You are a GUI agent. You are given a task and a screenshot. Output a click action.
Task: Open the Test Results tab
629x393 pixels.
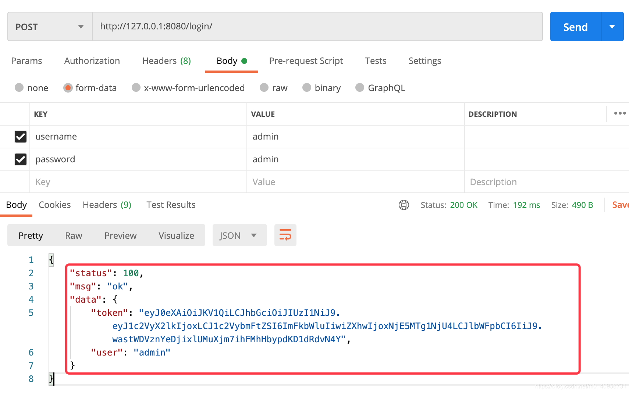pyautogui.click(x=171, y=205)
